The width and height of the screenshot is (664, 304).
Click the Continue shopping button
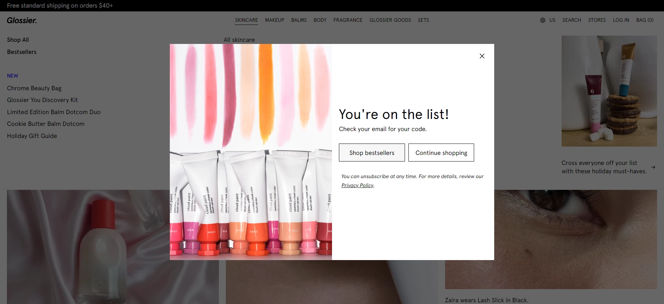441,153
